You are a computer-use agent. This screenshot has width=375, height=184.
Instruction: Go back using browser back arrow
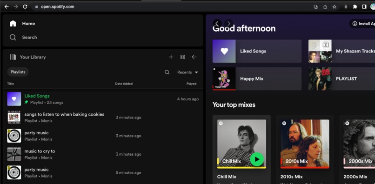coord(7,7)
